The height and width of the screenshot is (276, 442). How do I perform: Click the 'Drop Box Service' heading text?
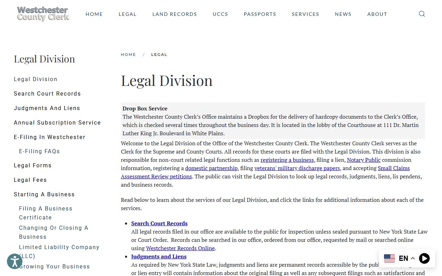coord(145,108)
